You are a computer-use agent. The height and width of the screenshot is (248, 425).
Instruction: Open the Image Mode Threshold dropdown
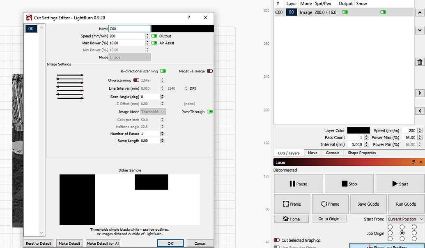(x=153, y=111)
